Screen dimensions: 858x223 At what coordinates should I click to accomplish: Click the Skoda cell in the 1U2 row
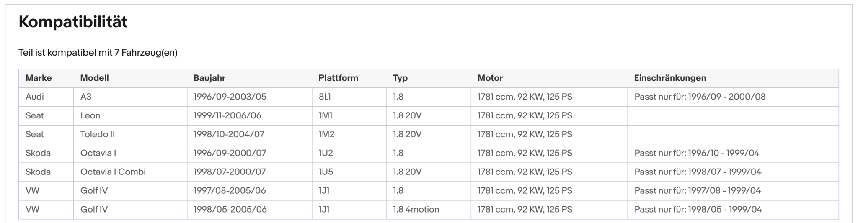pyautogui.click(x=47, y=154)
